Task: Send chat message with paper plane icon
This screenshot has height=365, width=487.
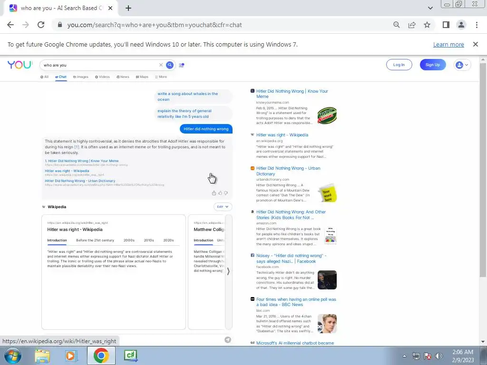Action: pyautogui.click(x=228, y=340)
